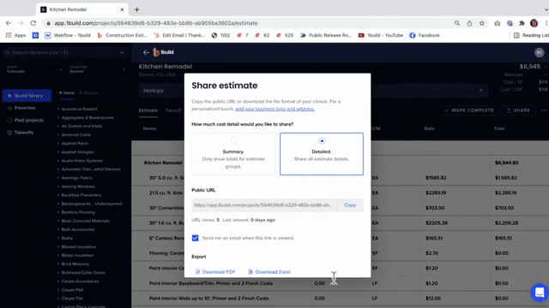Reload the page in browser
Image resolution: width=549 pixels, height=308 pixels.
[x=33, y=23]
